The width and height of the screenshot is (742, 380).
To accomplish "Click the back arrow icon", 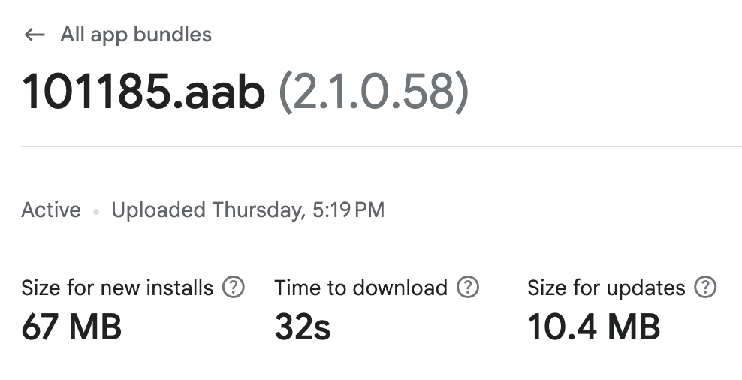I will pyautogui.click(x=35, y=35).
